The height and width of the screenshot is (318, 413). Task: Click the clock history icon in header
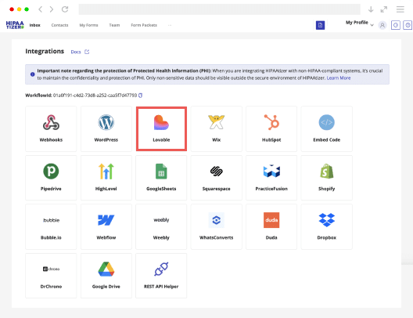tap(396, 25)
